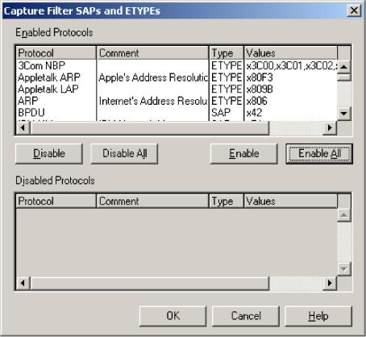This screenshot has height=337, width=366.
Task: Confirm the dialog with OK
Action: (x=173, y=316)
